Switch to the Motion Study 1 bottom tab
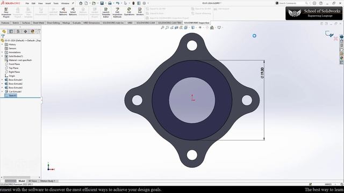Screen dimensions: 344x193 click(48, 181)
